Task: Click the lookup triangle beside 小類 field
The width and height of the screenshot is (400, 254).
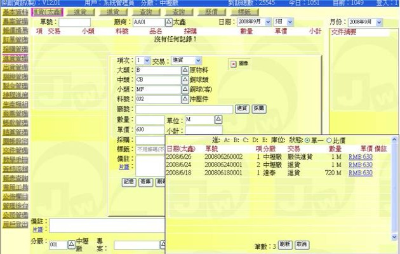Action: coord(185,90)
